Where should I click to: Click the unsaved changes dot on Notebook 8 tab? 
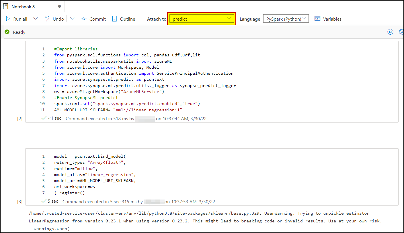[59, 6]
